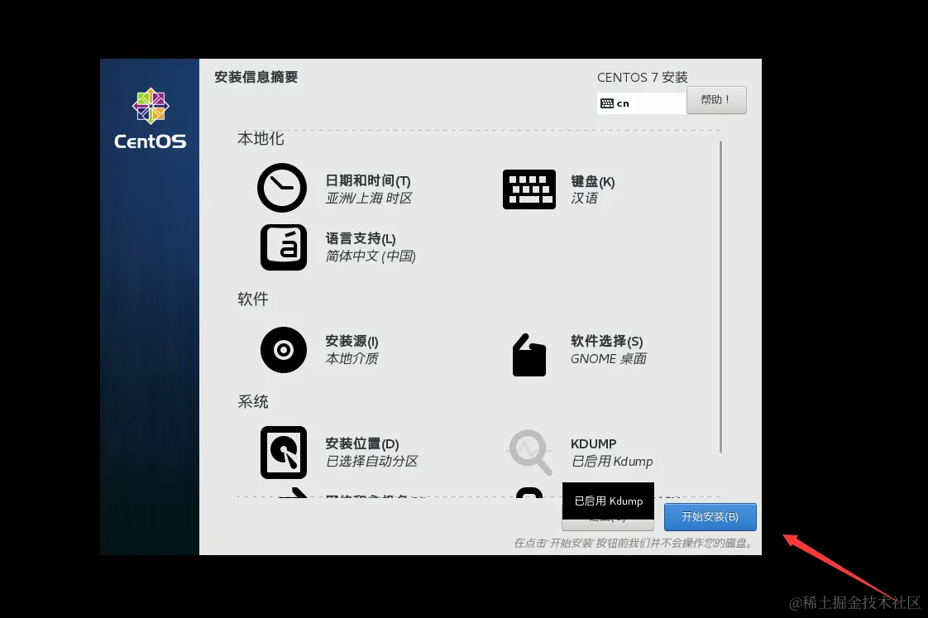The height and width of the screenshot is (618, 928).
Task: Select the GNOME 桌面 label
Action: pyautogui.click(x=608, y=358)
